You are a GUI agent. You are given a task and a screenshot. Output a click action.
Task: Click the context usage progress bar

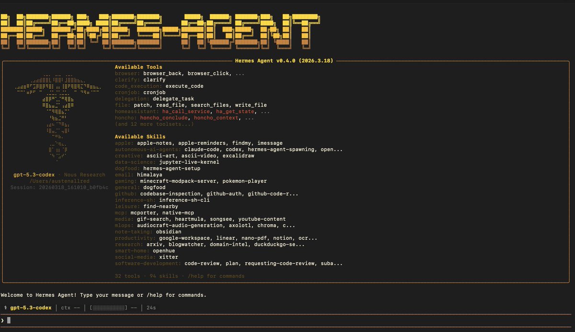pyautogui.click(x=109, y=308)
